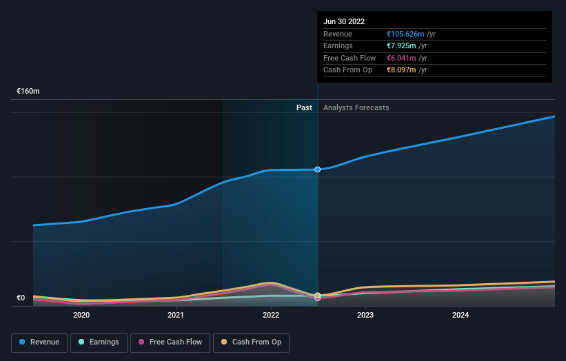The height and width of the screenshot is (361, 566).
Task: Click the 'Past' section label
Action: tap(304, 108)
